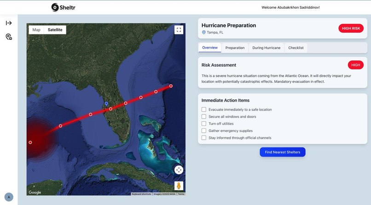Screen dimensions: 371x205
Task: Click the easternmost hurricane track point in the Atlantic
Action: (x=171, y=86)
